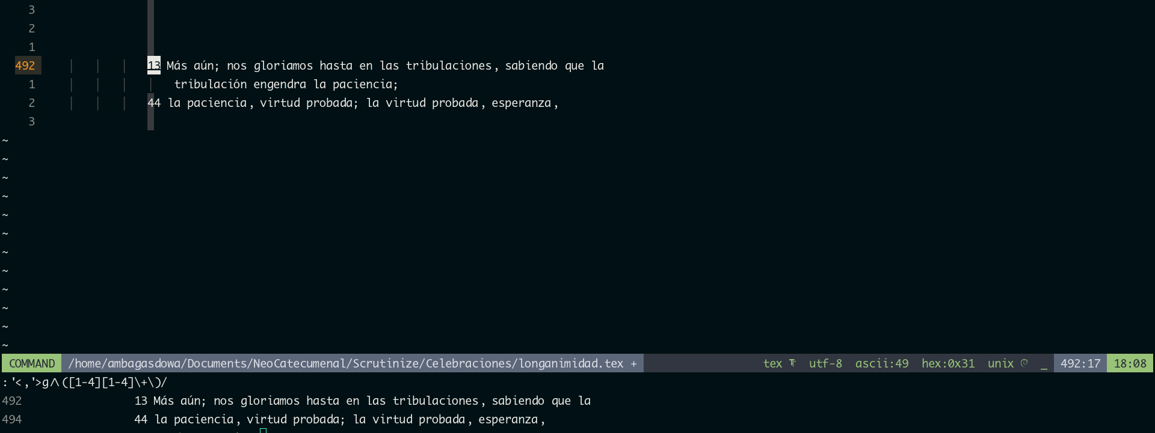Click the swirl icon next to unix

[x=1024, y=363]
